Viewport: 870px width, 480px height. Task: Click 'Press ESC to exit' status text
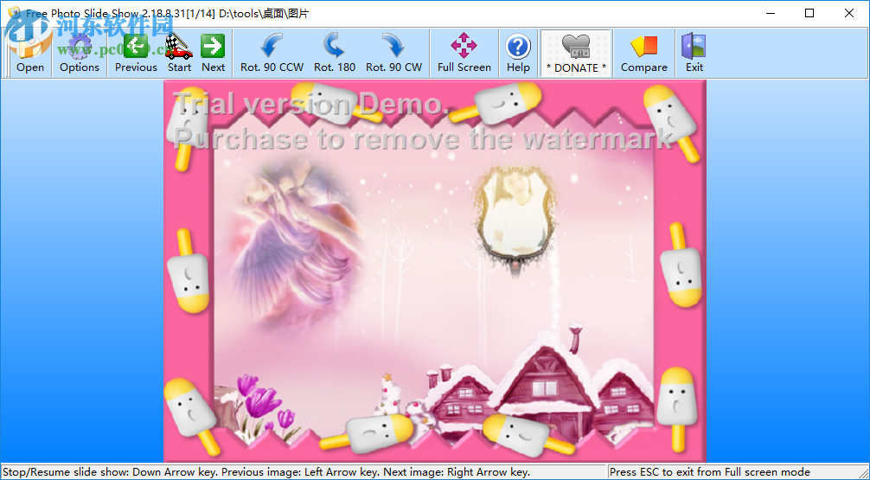(710, 472)
